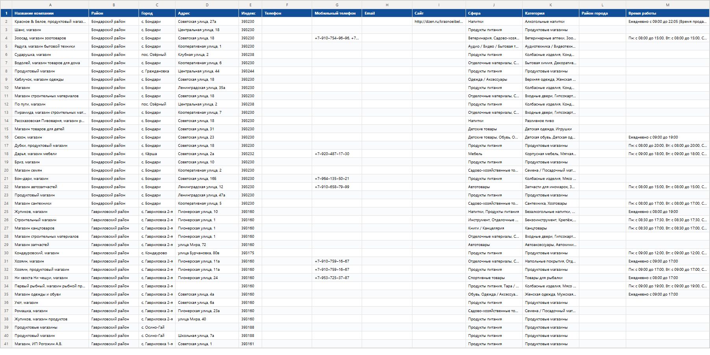
Task: Select the postal index cell '393161'
Action: click(250, 344)
